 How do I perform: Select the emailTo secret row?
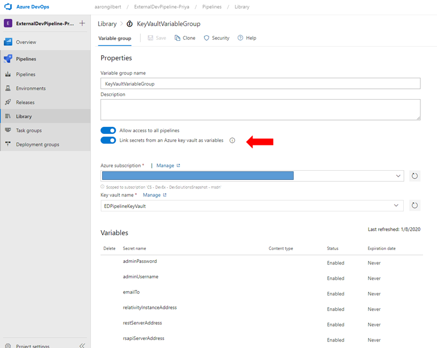tap(262, 293)
